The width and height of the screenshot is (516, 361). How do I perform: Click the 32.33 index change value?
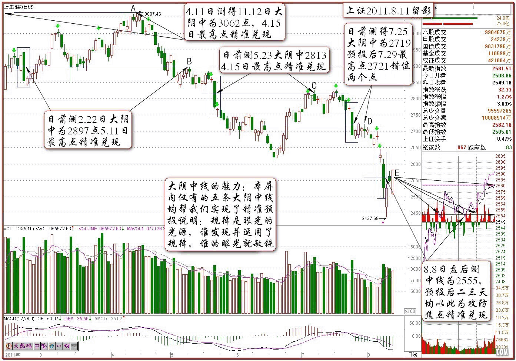click(x=505, y=90)
